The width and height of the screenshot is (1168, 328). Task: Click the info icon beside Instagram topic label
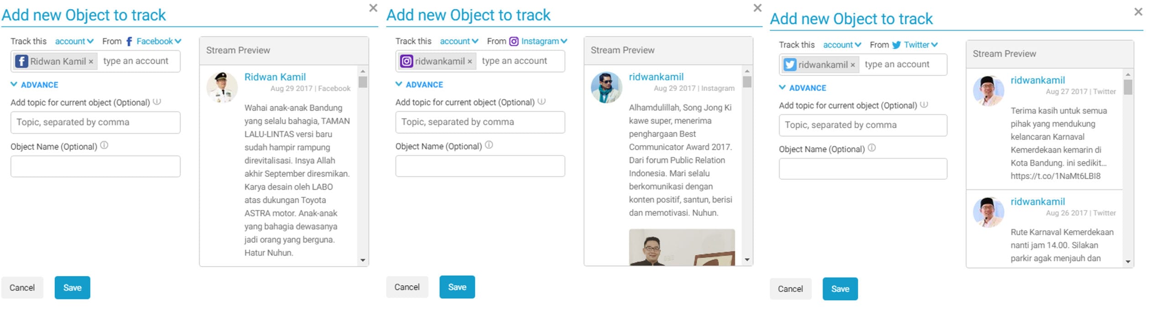tap(542, 101)
